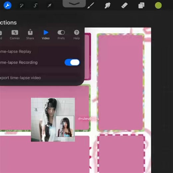The width and height of the screenshot is (173, 173).
Task: Activate the Transform arrow tool
Action: tap(49, 5)
